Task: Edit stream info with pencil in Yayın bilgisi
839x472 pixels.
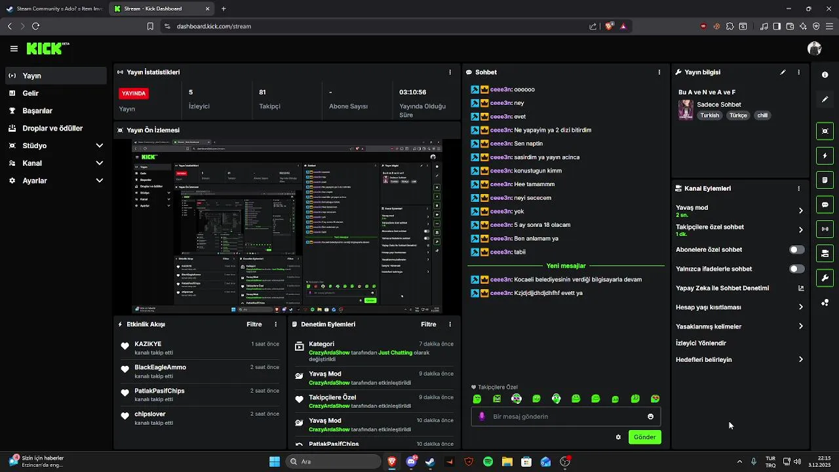Action: (783, 72)
